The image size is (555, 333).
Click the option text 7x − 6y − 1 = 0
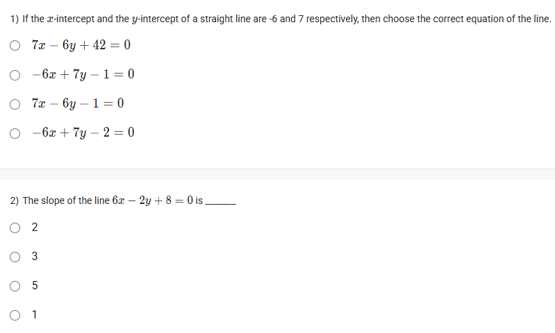coord(78,104)
